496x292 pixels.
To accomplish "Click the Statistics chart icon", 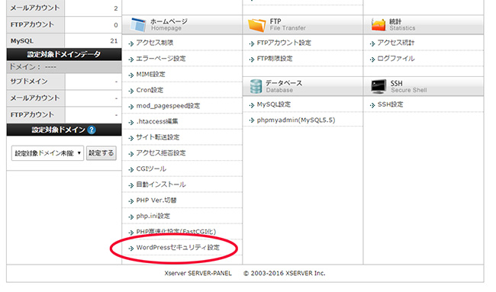I will [378, 24].
